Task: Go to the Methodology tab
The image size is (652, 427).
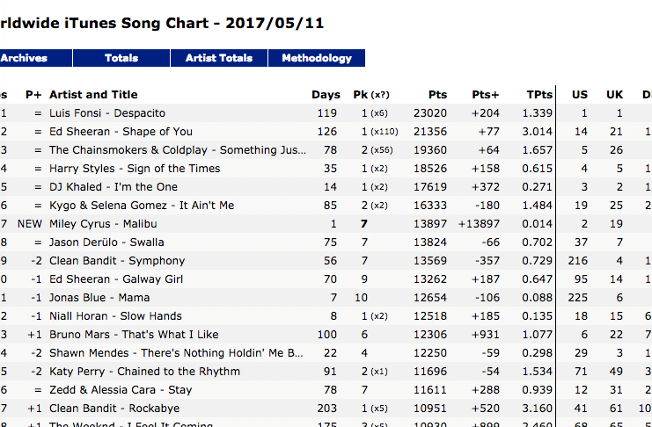Action: point(317,58)
